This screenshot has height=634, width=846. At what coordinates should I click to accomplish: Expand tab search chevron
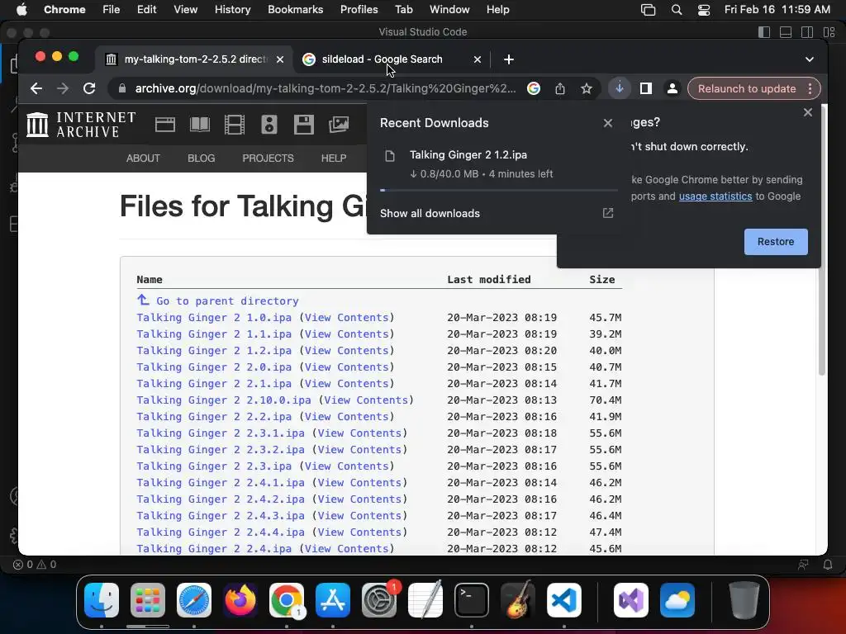pos(810,59)
